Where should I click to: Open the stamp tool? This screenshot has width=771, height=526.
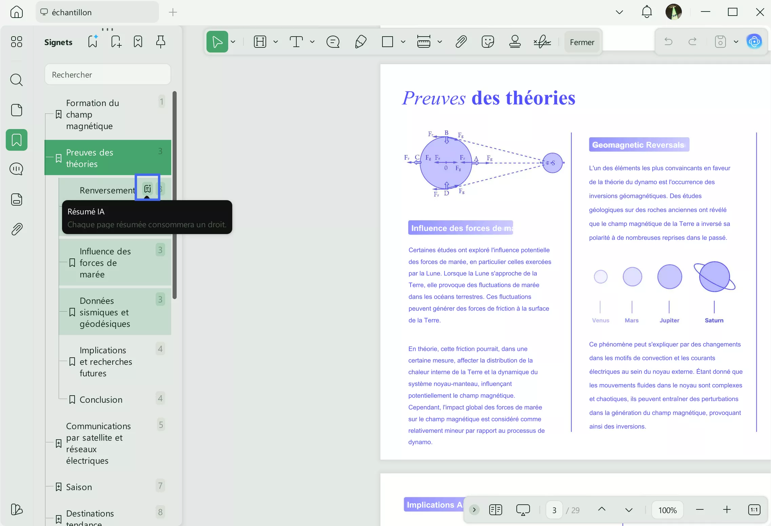[515, 42]
